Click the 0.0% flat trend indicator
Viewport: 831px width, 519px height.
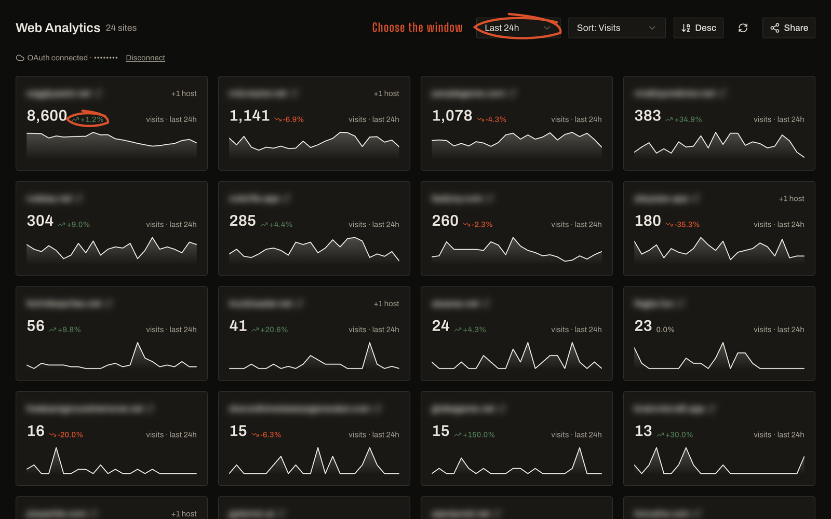click(665, 330)
